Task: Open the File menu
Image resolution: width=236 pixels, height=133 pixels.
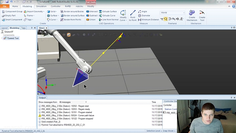Action: [x=5, y=6]
